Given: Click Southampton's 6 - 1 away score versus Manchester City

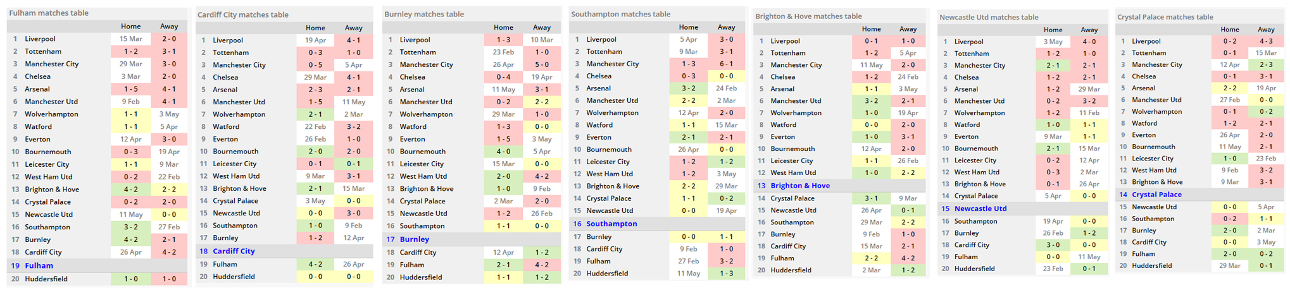Looking at the screenshot, I should [x=726, y=64].
